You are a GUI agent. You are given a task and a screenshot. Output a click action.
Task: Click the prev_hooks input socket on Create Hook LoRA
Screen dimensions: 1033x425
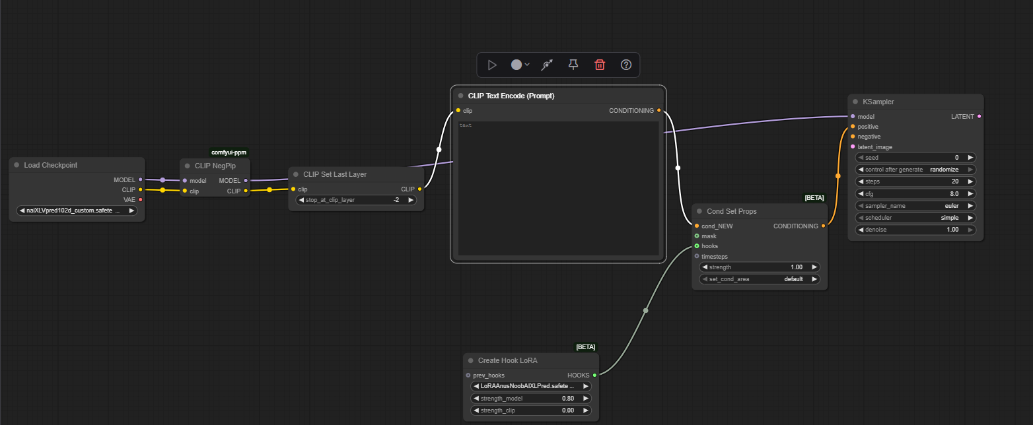[x=468, y=375]
